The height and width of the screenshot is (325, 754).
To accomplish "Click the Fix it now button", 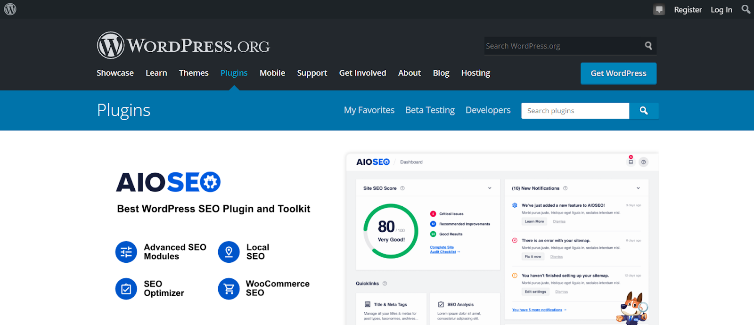I will coord(533,257).
